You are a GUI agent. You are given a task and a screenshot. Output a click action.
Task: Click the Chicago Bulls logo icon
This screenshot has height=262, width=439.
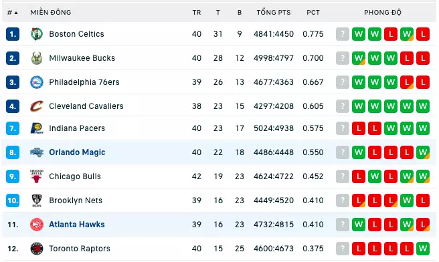click(37, 176)
